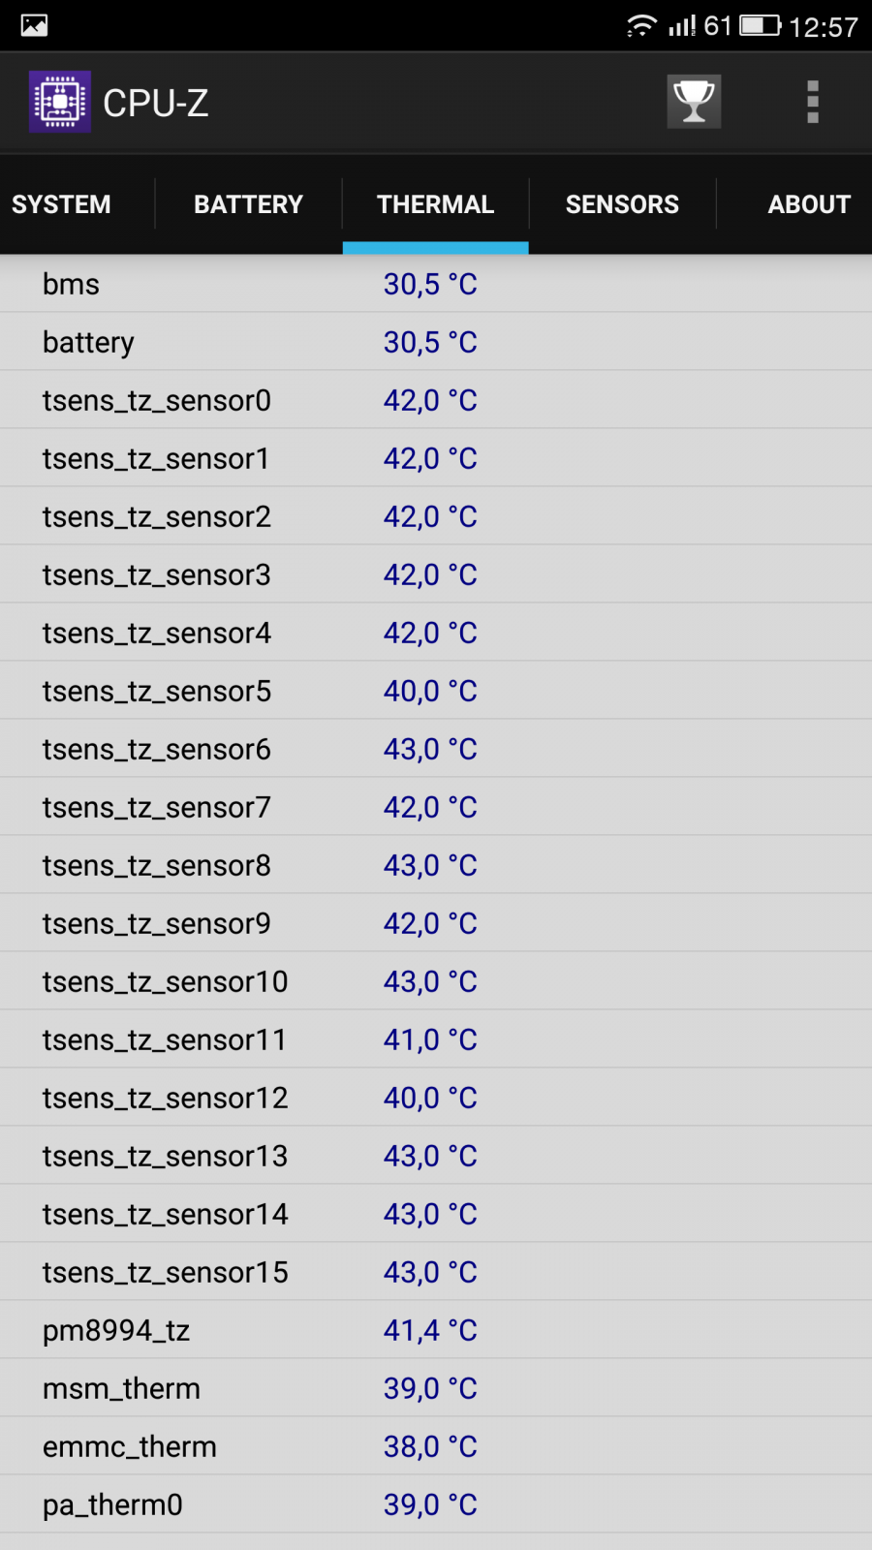The height and width of the screenshot is (1550, 872).
Task: Tap the pm8994_tz temperature entry
Action: pos(436,1330)
